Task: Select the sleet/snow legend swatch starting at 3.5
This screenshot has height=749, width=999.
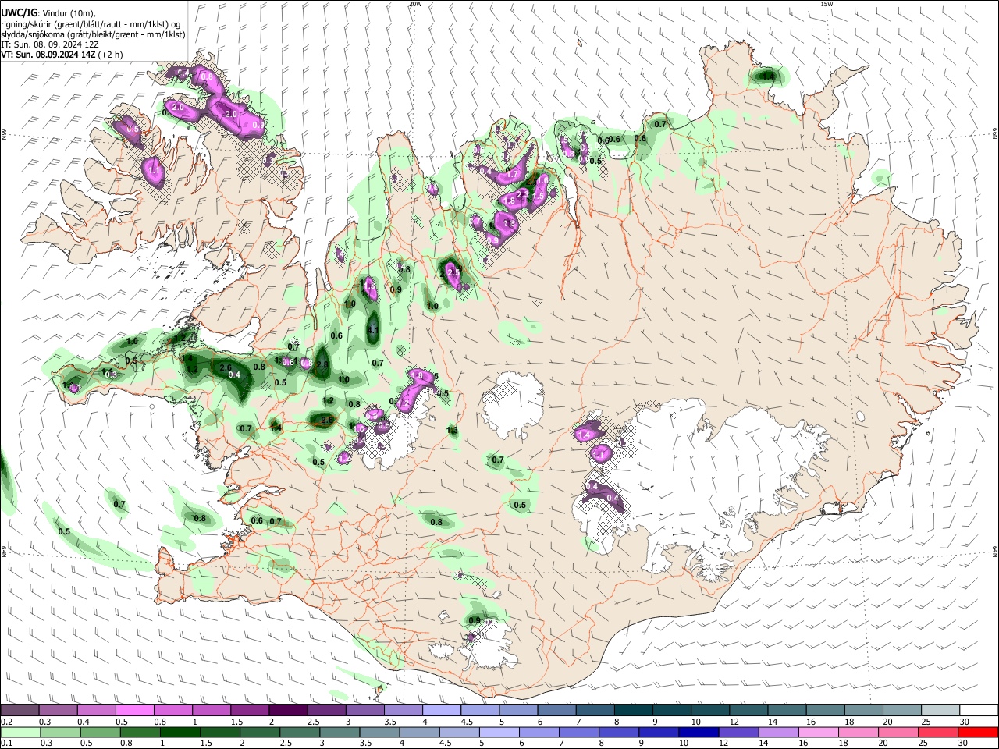Action: (x=403, y=711)
